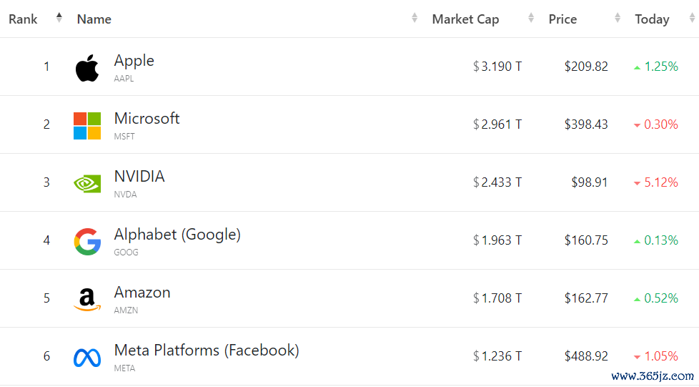
Task: Click the blue Meta infinity logo
Action: coord(87,357)
